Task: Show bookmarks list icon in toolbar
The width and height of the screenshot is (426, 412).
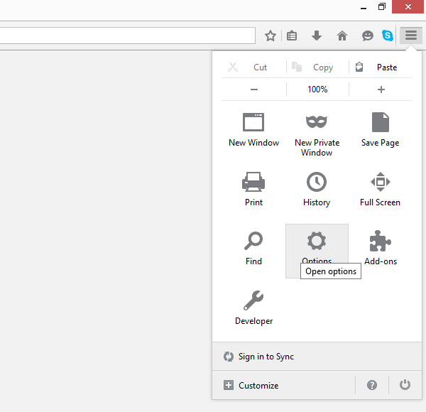Action: coord(292,36)
